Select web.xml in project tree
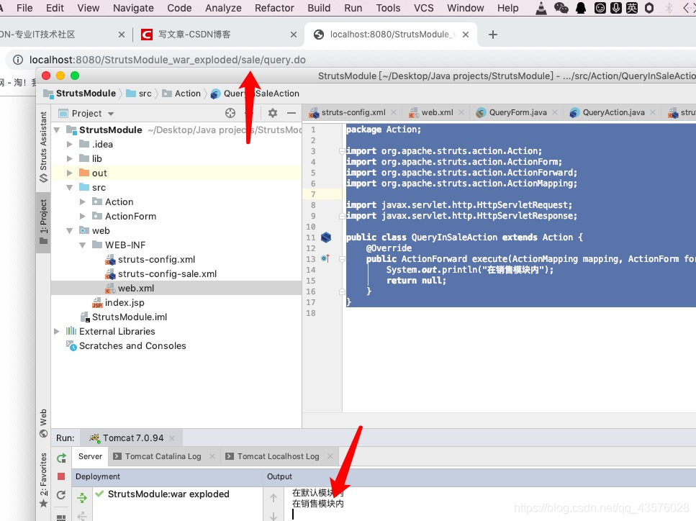The height and width of the screenshot is (521, 696). (136, 288)
